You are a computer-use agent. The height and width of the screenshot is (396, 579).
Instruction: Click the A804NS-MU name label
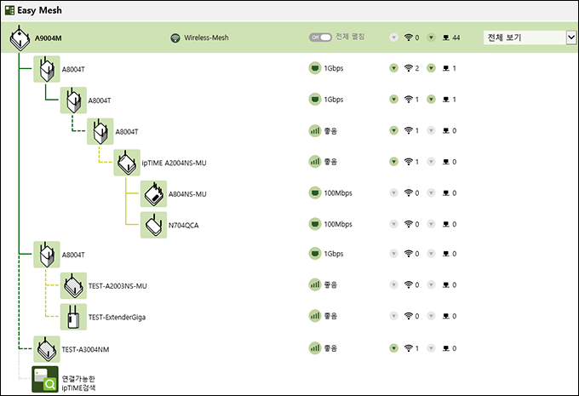(x=187, y=194)
